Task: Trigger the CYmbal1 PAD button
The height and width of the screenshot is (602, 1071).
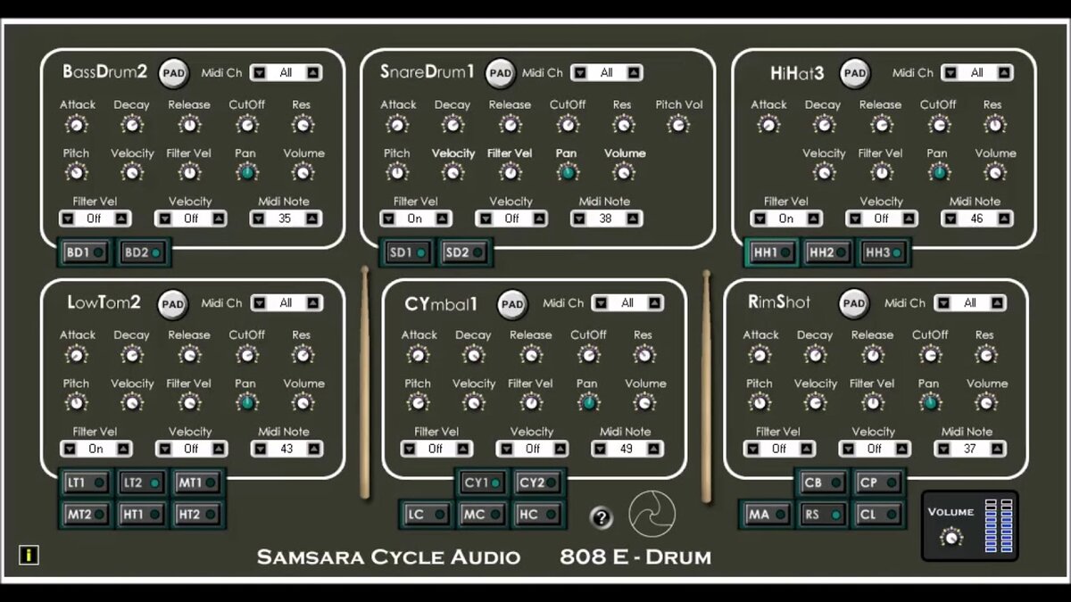Action: [512, 304]
